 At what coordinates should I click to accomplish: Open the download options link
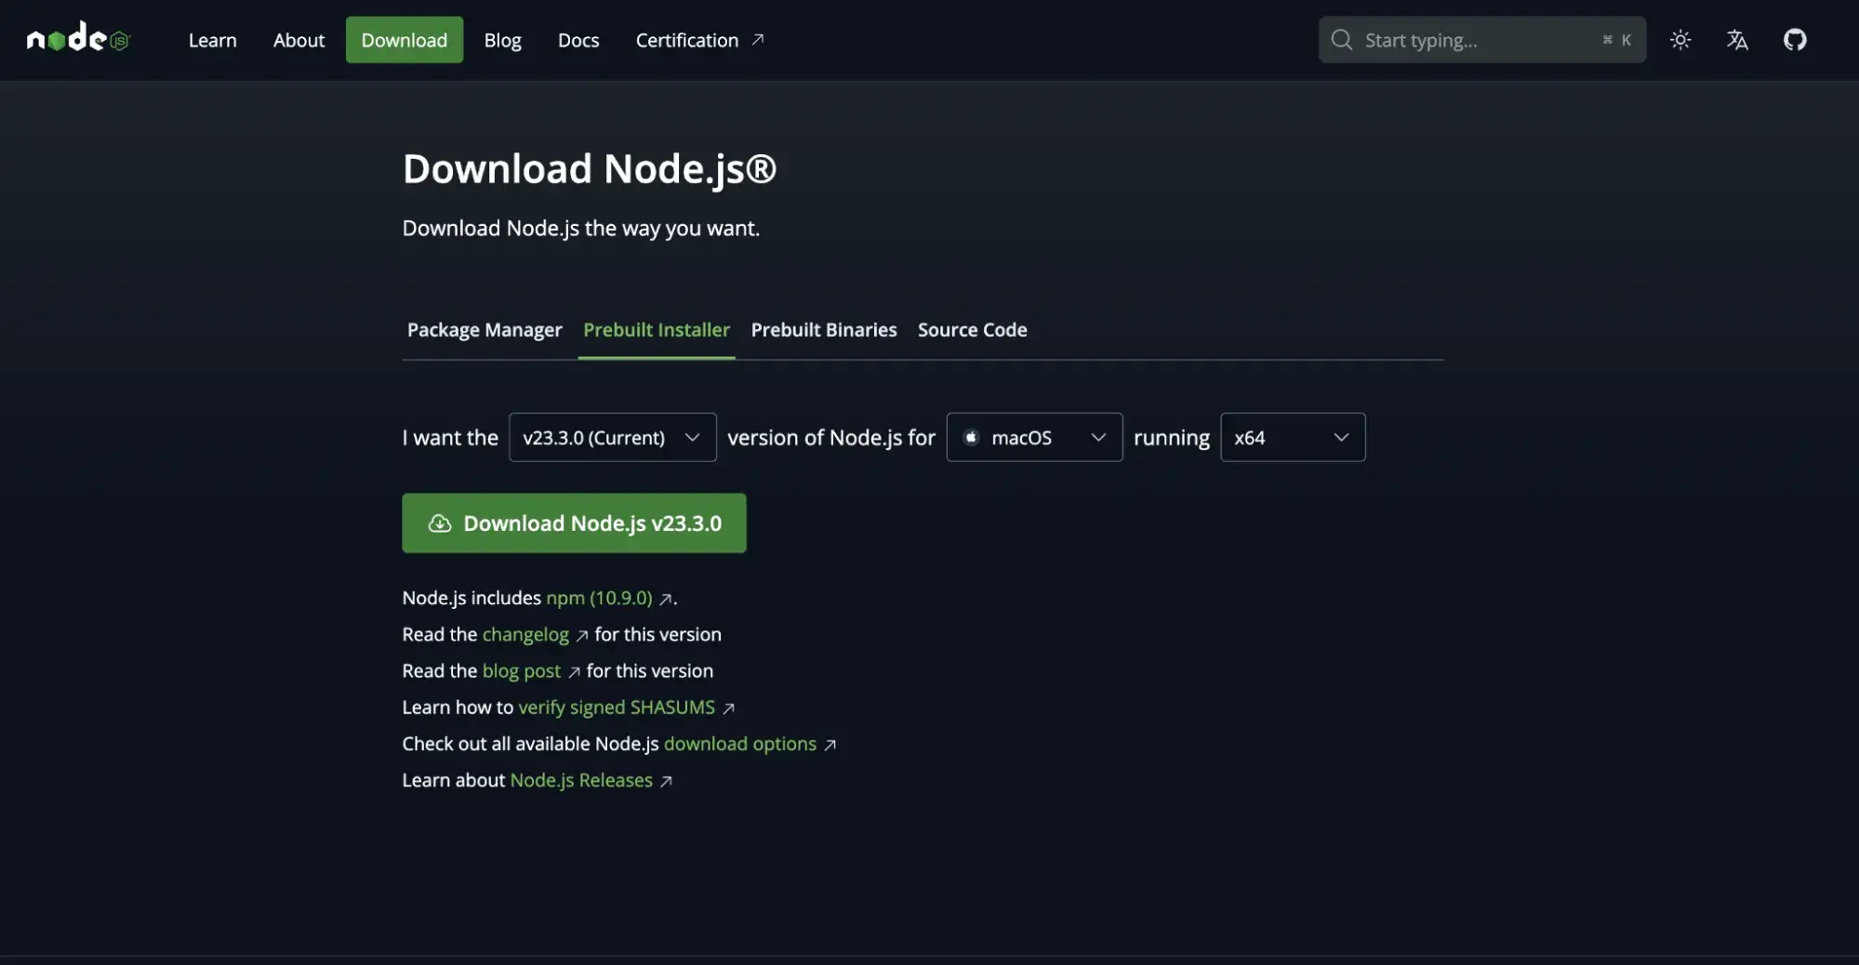coord(740,744)
